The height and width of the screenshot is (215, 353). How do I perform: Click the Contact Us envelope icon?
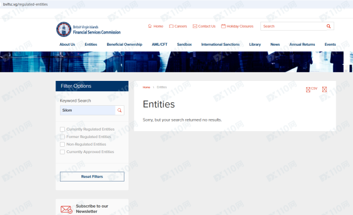coord(195,27)
